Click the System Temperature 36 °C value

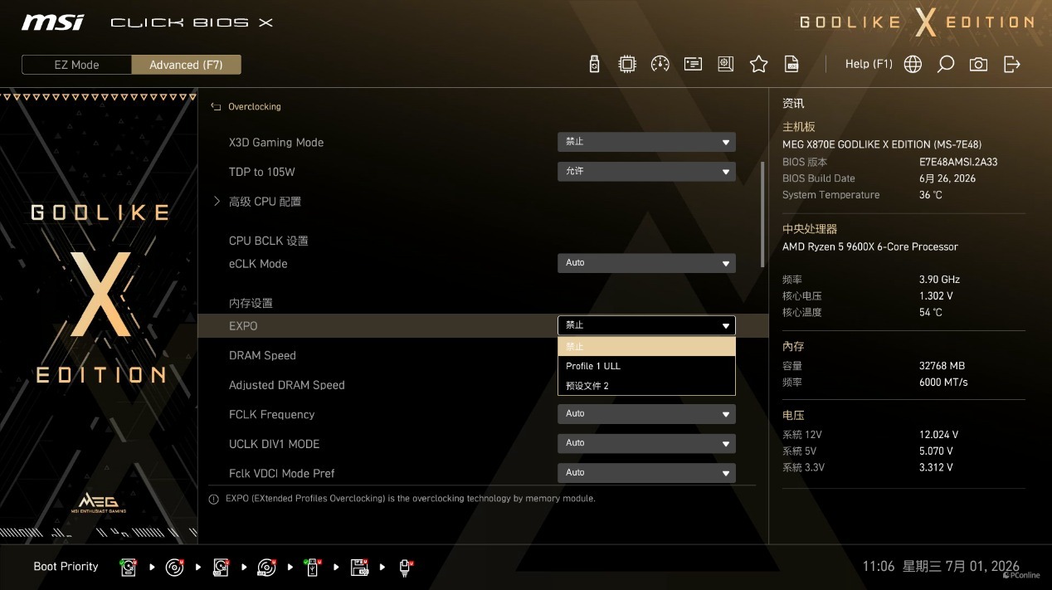coord(931,195)
